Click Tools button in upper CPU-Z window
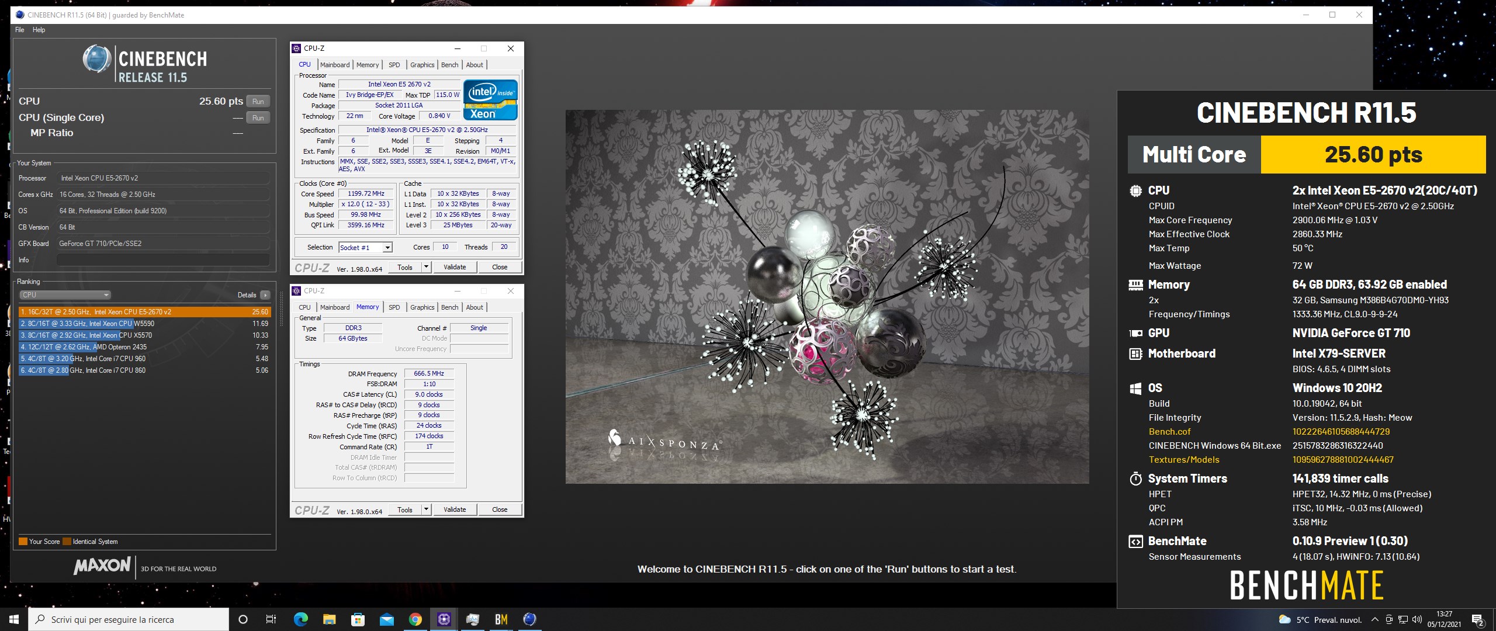Viewport: 1496px width, 631px height. point(404,268)
